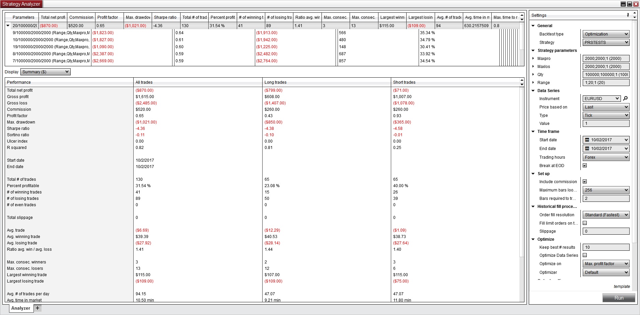Image resolution: width=640 pixels, height=315 pixels.
Task: Click the Range value field showing 1;20;1
Action: (606, 83)
